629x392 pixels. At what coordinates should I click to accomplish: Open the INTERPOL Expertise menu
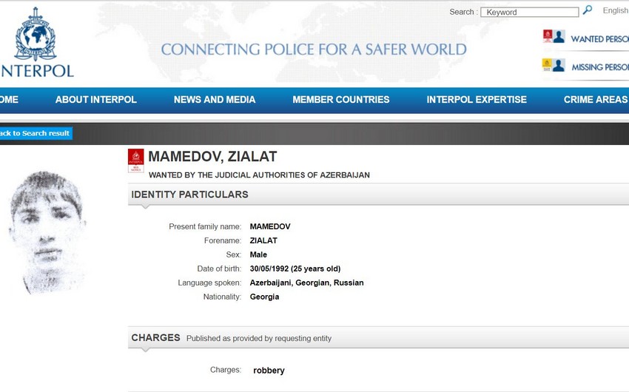477,99
